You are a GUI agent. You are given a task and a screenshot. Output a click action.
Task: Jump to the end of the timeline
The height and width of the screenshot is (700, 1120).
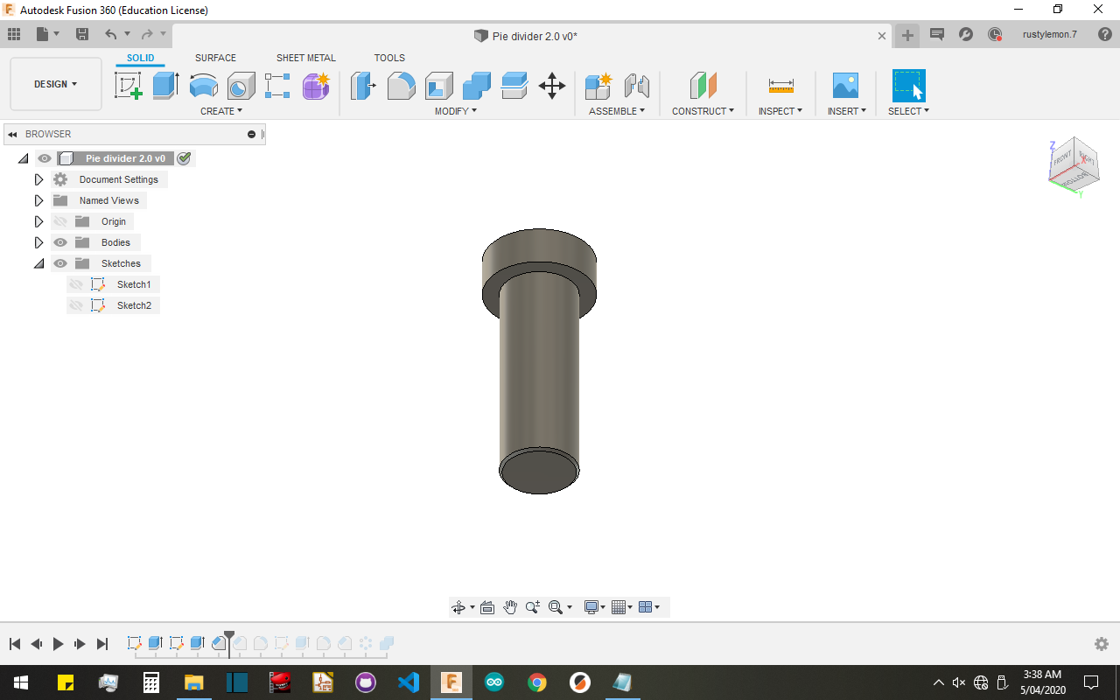[x=101, y=644]
